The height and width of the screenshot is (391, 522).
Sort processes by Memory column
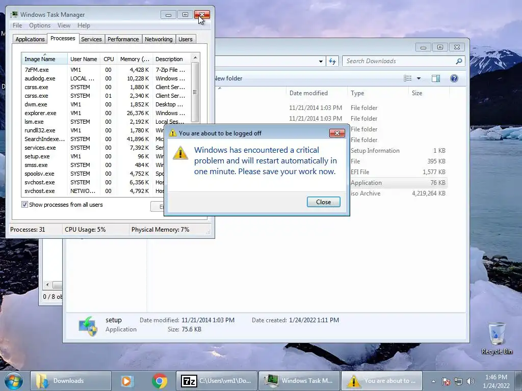pos(135,59)
